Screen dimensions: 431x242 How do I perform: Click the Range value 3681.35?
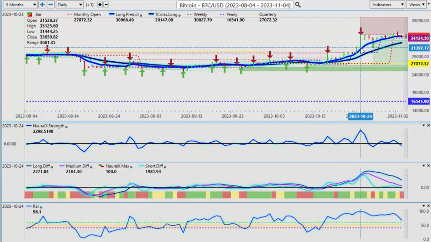48,42
